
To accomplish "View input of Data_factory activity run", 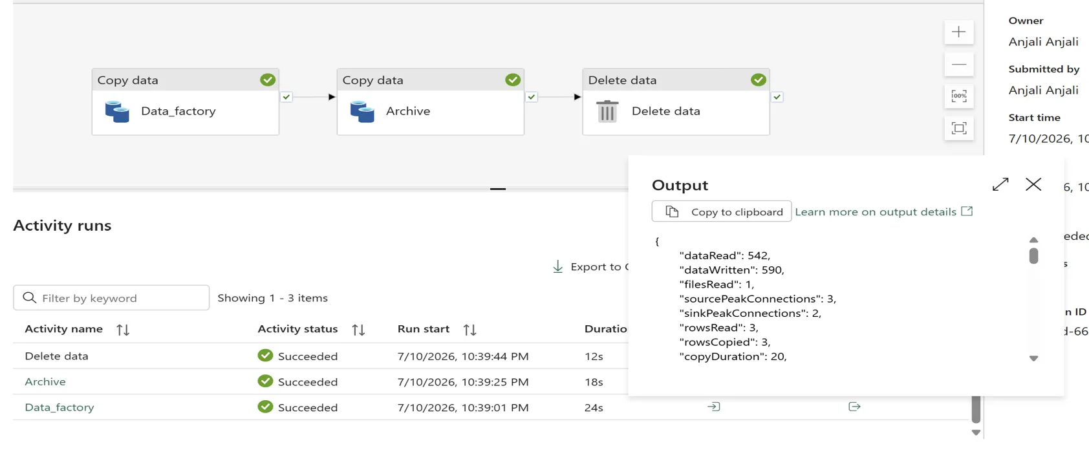I will click(x=714, y=407).
